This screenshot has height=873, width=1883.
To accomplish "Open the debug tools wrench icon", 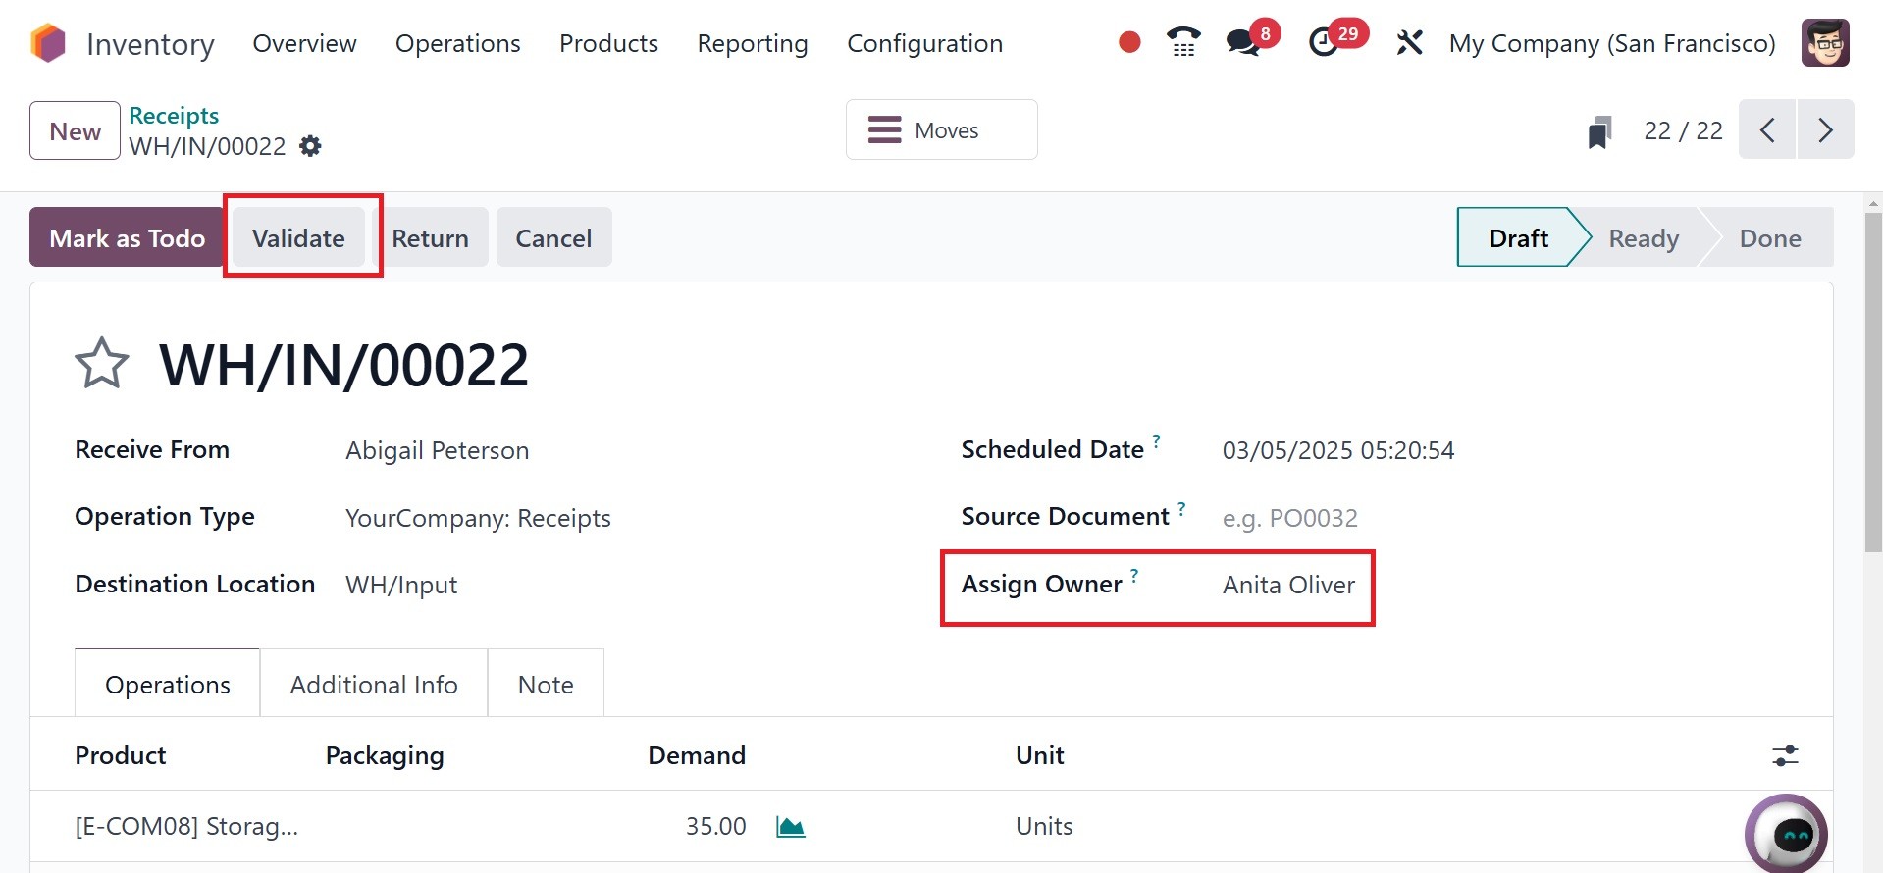I will 1409,42.
